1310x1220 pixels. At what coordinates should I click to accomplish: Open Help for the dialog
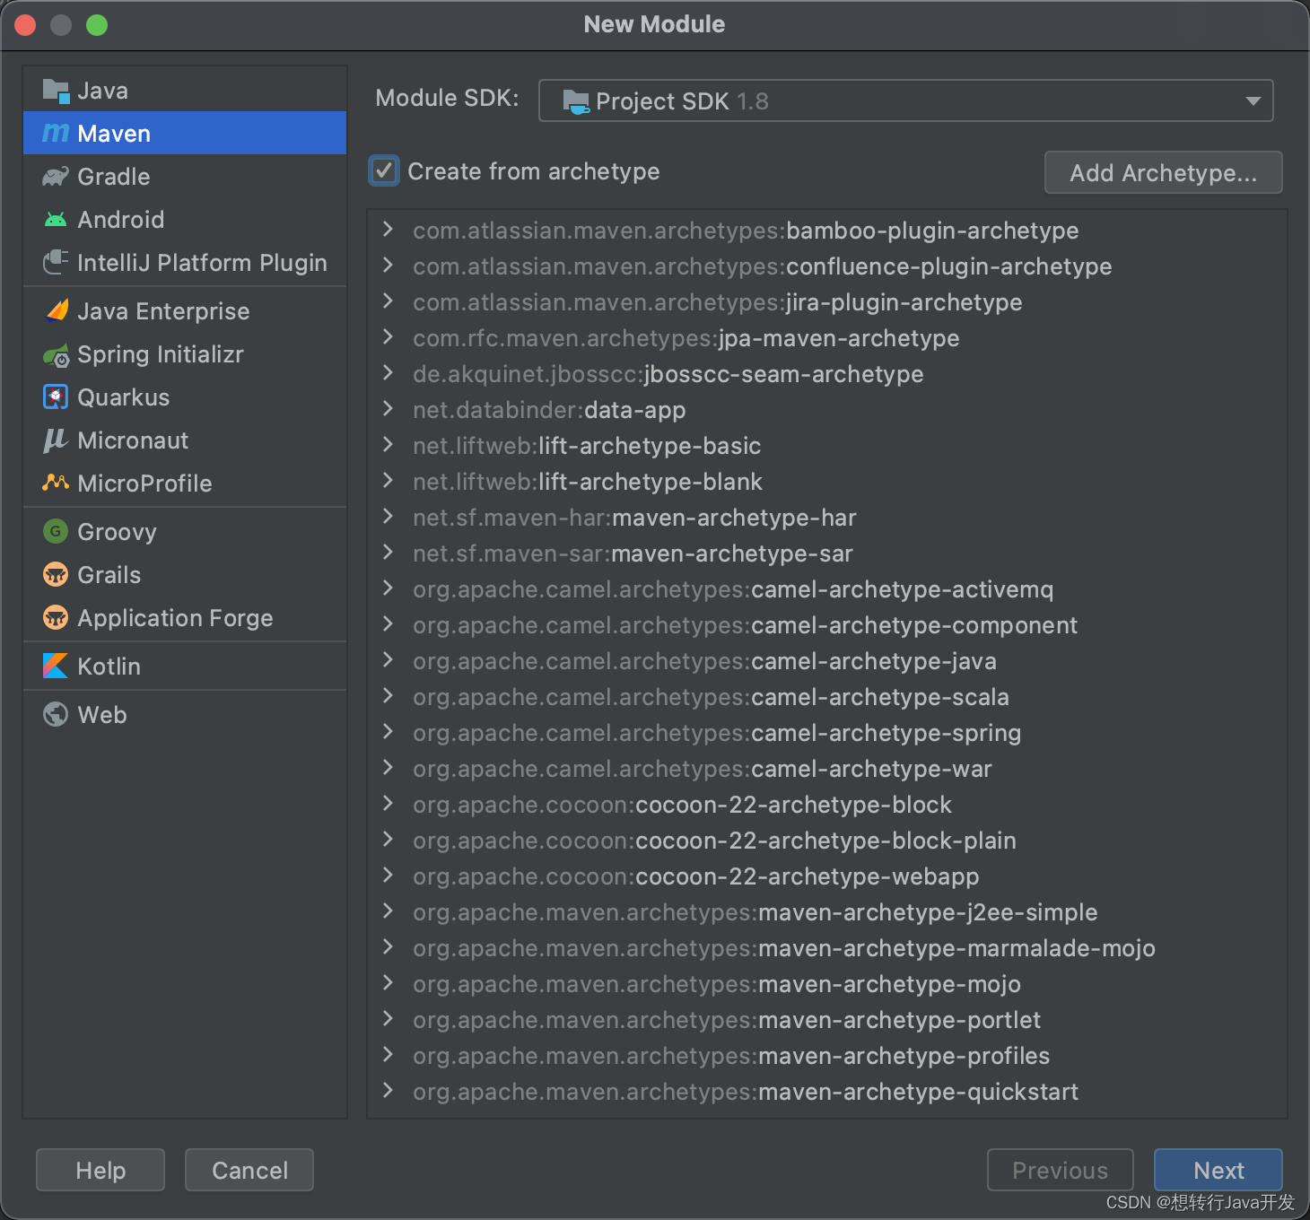coord(100,1170)
